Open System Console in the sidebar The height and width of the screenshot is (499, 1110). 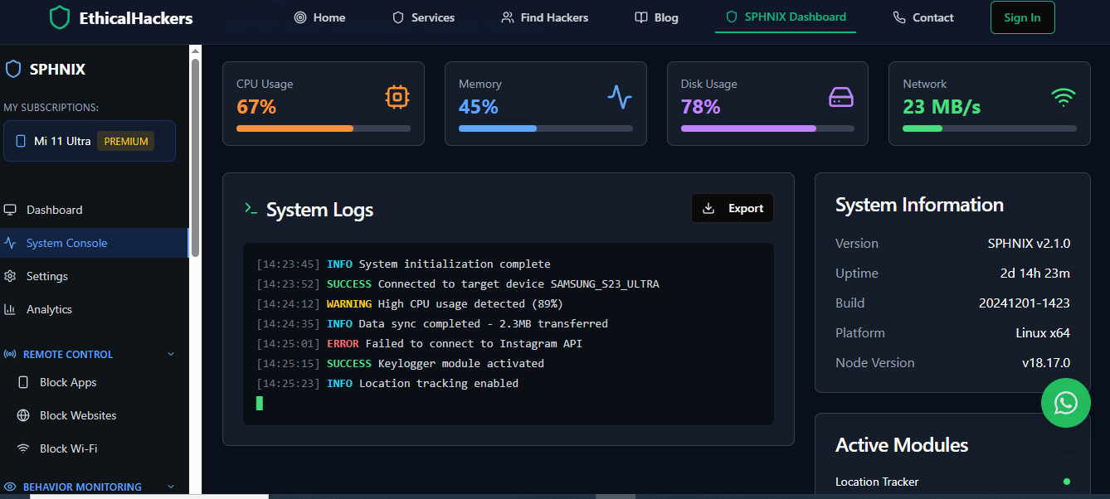[x=66, y=243]
